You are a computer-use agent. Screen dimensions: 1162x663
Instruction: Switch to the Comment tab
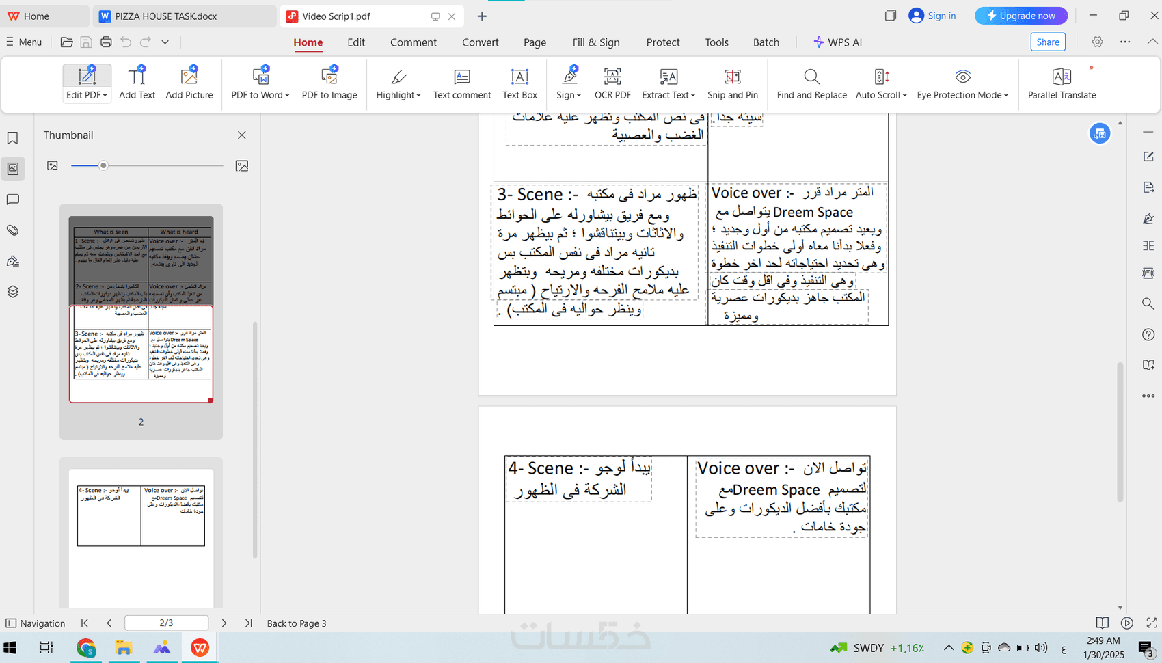pyautogui.click(x=414, y=42)
